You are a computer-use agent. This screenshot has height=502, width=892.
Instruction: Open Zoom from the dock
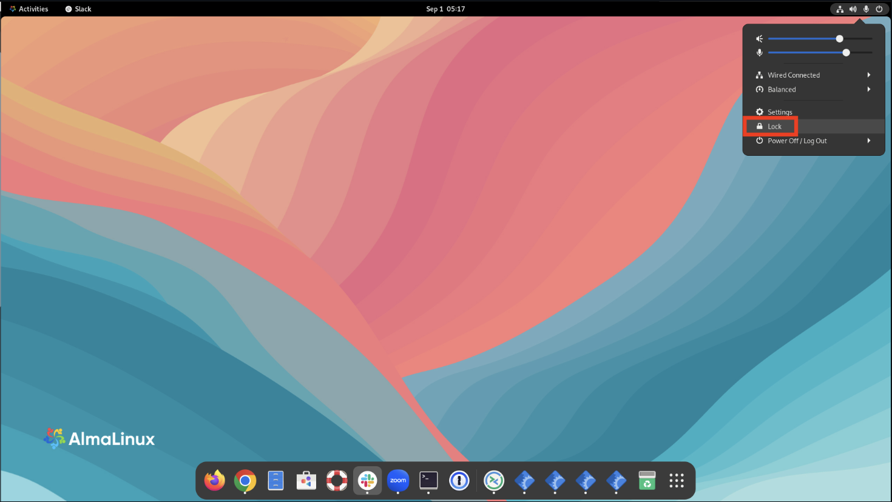(x=398, y=481)
